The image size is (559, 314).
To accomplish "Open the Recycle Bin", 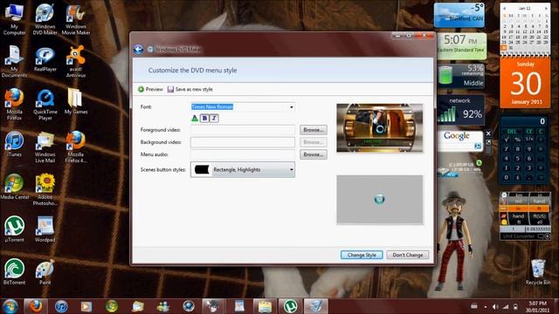I will [538, 272].
